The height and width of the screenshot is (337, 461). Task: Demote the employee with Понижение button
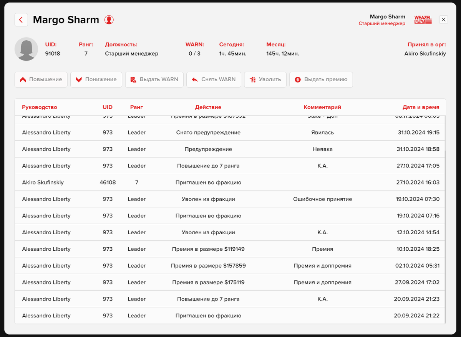pos(96,79)
